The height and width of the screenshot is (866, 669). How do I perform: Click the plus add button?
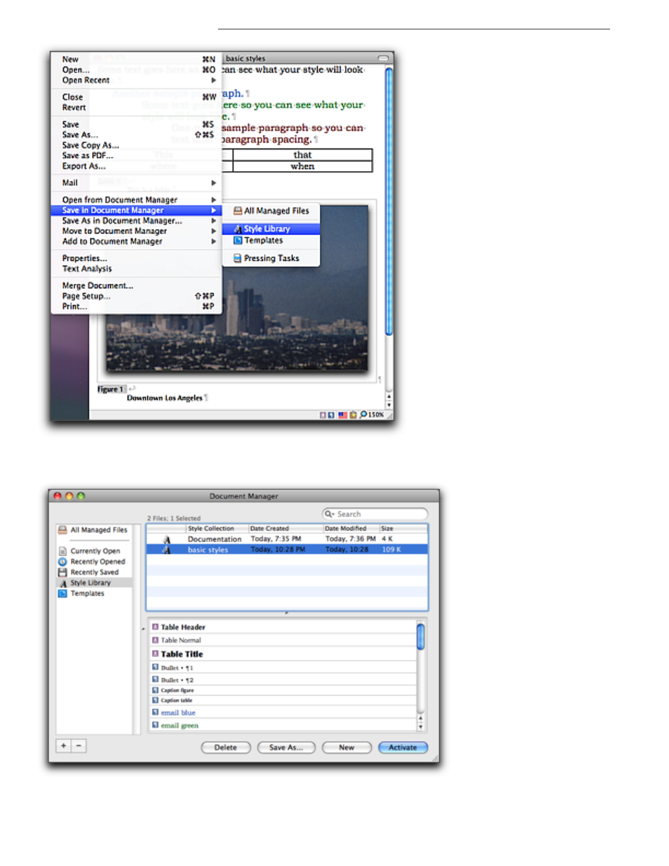tap(64, 746)
